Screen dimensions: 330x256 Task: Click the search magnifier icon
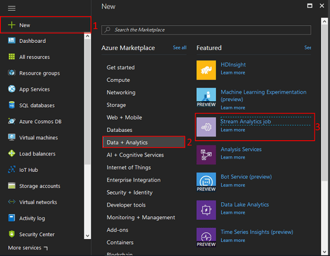(x=108, y=30)
